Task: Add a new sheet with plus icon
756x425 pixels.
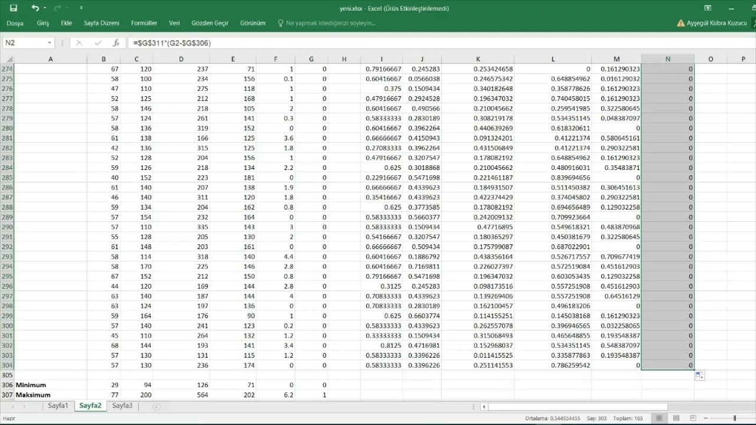Action: 157,407
